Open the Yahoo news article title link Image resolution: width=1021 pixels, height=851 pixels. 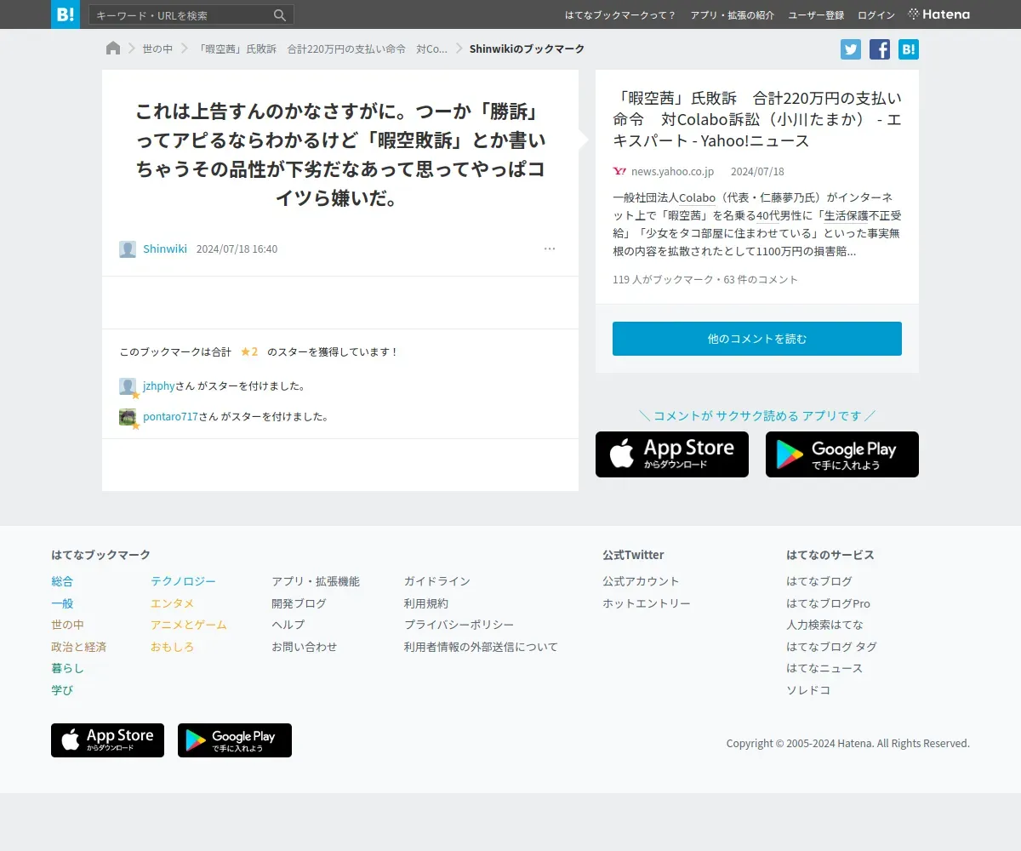[x=757, y=119]
